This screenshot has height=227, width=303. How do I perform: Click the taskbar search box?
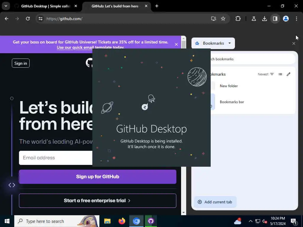click(57, 221)
